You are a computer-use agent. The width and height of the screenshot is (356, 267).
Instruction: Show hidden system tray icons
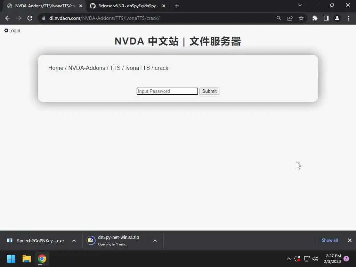click(289, 259)
